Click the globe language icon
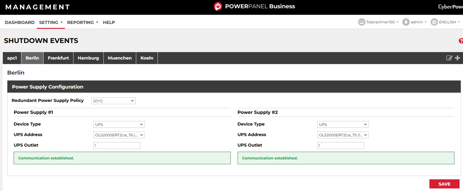The height and width of the screenshot is (191, 463). click(x=434, y=22)
